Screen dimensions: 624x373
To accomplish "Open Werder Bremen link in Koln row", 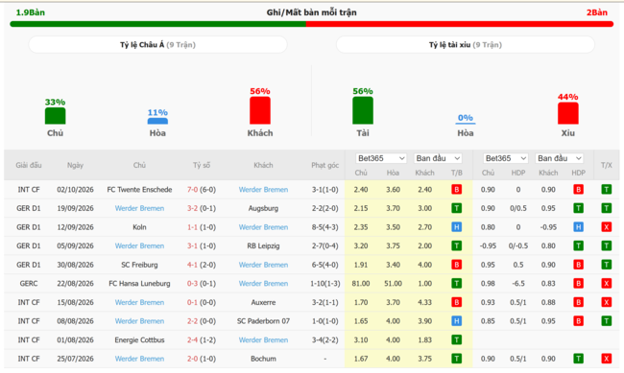I will pyautogui.click(x=263, y=227).
